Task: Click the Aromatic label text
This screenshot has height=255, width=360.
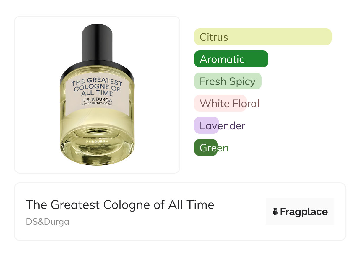Action: pyautogui.click(x=222, y=59)
